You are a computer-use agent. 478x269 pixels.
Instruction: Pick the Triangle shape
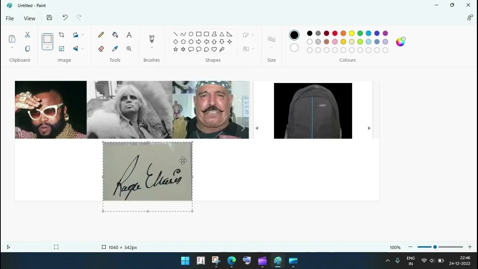[x=222, y=34]
